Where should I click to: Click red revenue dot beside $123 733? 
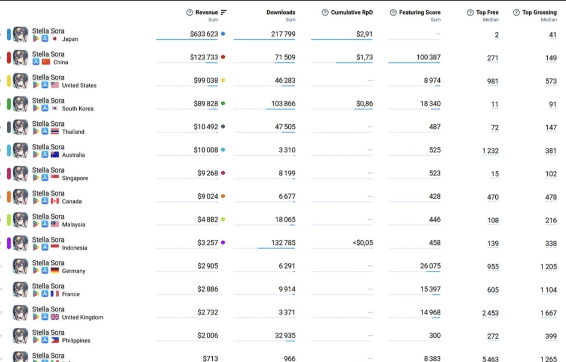pos(223,57)
